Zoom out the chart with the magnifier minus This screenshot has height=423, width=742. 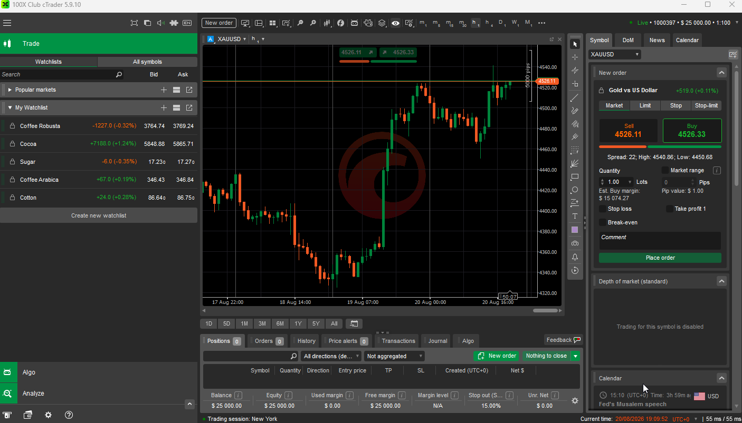click(x=300, y=23)
